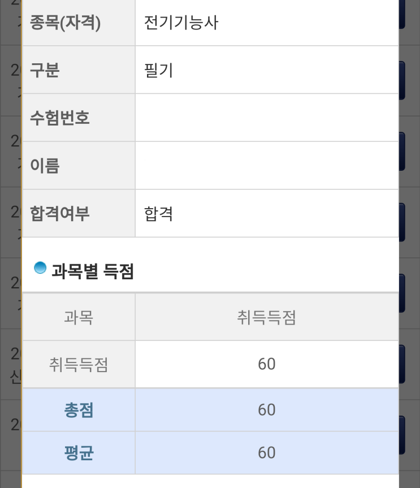This screenshot has height=488, width=420.
Task: Click the 과목별 득점 section heading
Action: coord(92,271)
